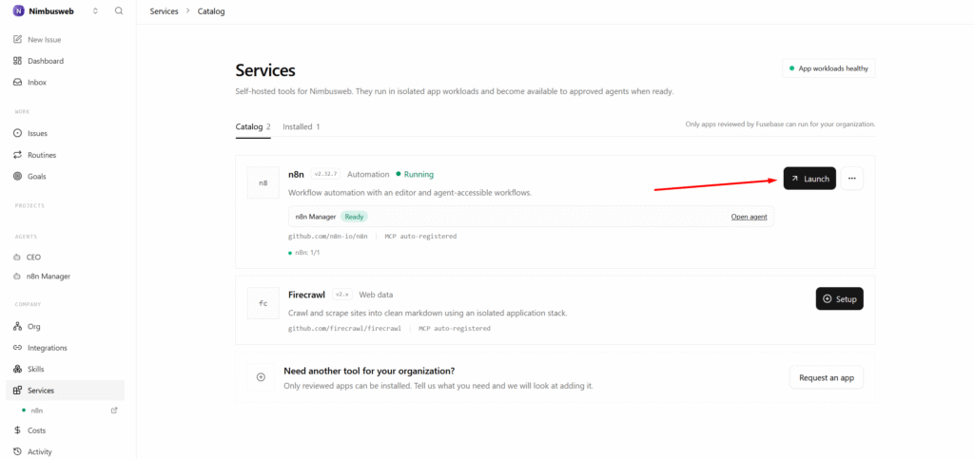Click the New Issue pencil icon
This screenshot has height=459, width=974.
tap(17, 40)
